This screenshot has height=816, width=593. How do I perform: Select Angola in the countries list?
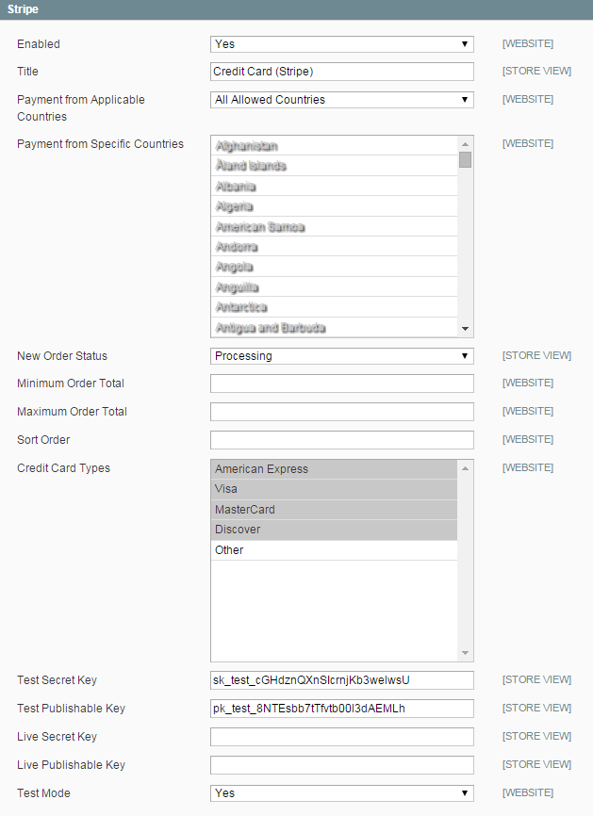pos(335,267)
